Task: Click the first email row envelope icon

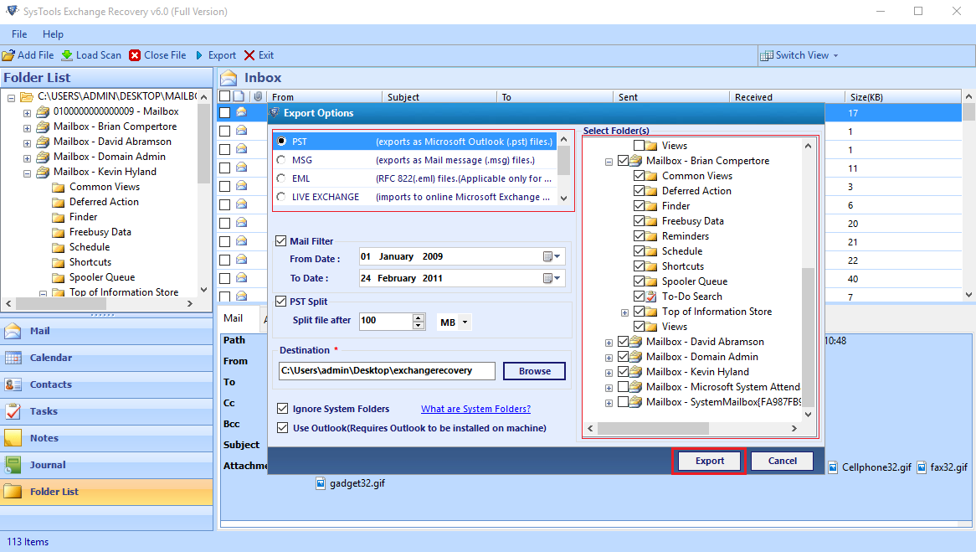Action: (242, 113)
